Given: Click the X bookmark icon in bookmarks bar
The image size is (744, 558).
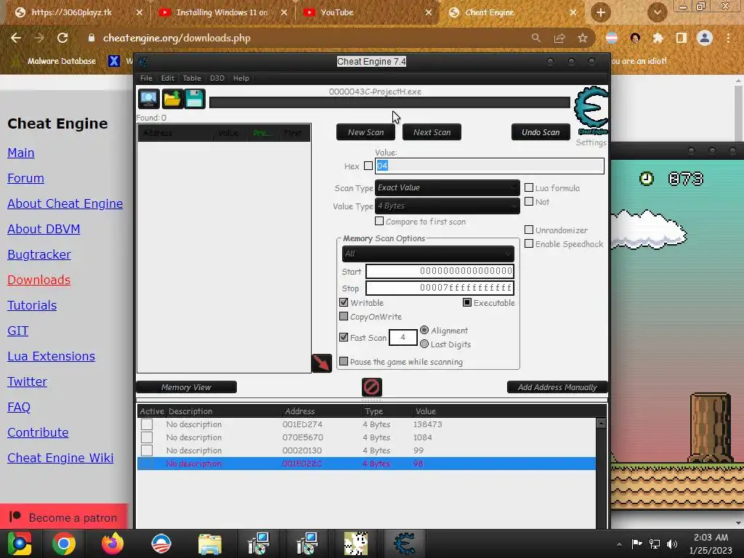Looking at the screenshot, I should tap(114, 61).
